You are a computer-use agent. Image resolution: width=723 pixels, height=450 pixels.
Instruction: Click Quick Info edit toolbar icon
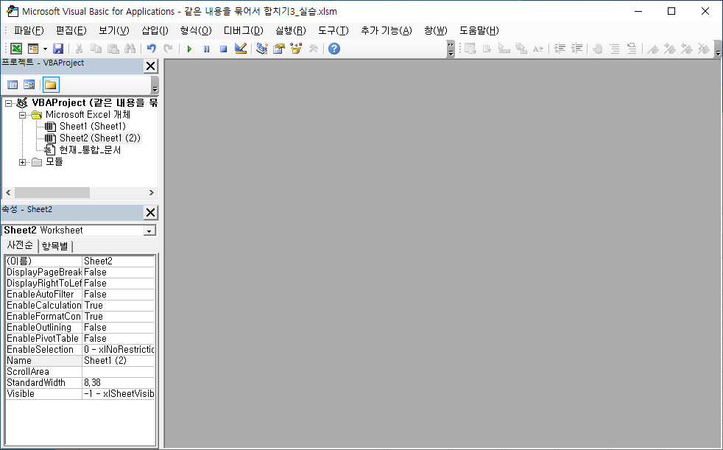[504, 49]
